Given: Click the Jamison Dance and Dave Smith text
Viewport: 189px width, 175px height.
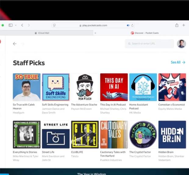Looking at the screenshot, I should (53, 111).
